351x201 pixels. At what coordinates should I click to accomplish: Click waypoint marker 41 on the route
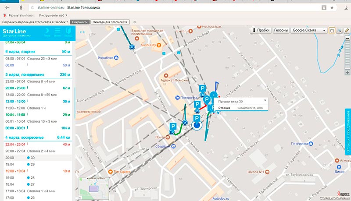132,47
